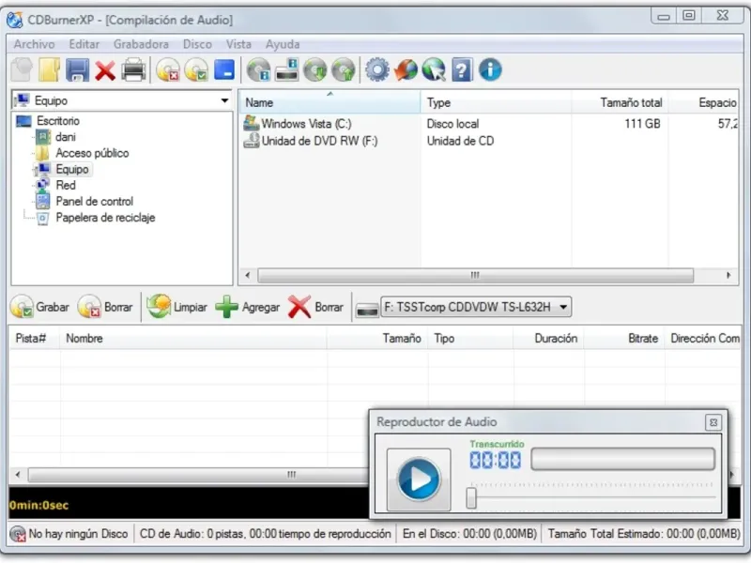Close the Reproductor de Audio panel
Image resolution: width=751 pixels, height=563 pixels.
713,423
